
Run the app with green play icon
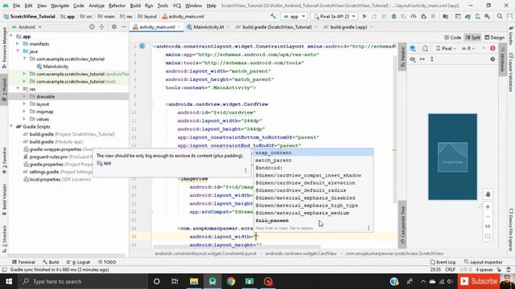365,16
